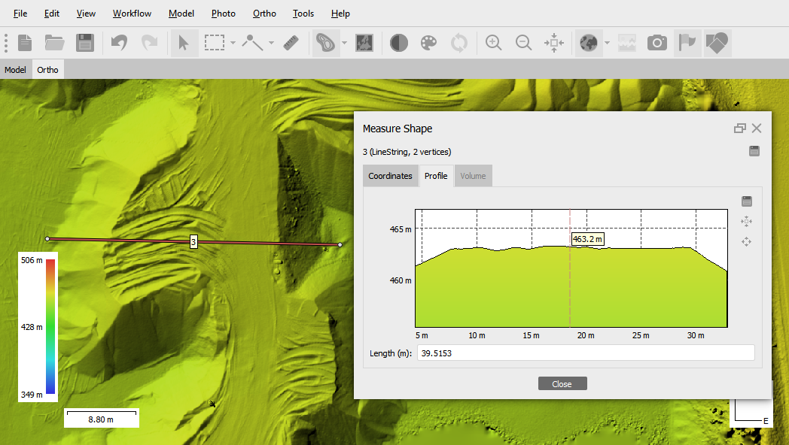Click the Close button in Measure Shape
789x445 pixels.
(x=562, y=383)
